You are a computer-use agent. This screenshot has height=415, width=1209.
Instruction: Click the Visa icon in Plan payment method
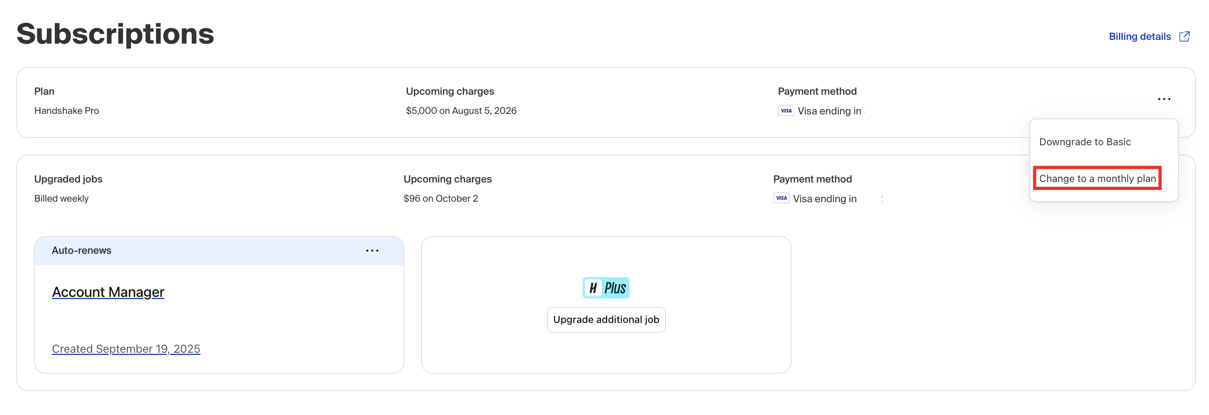[x=786, y=111]
